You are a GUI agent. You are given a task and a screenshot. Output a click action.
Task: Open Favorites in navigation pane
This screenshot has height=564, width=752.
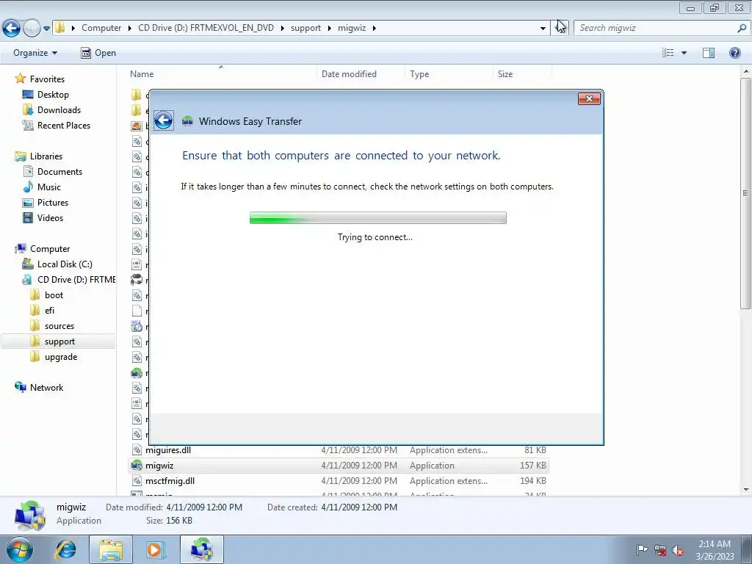coord(47,79)
